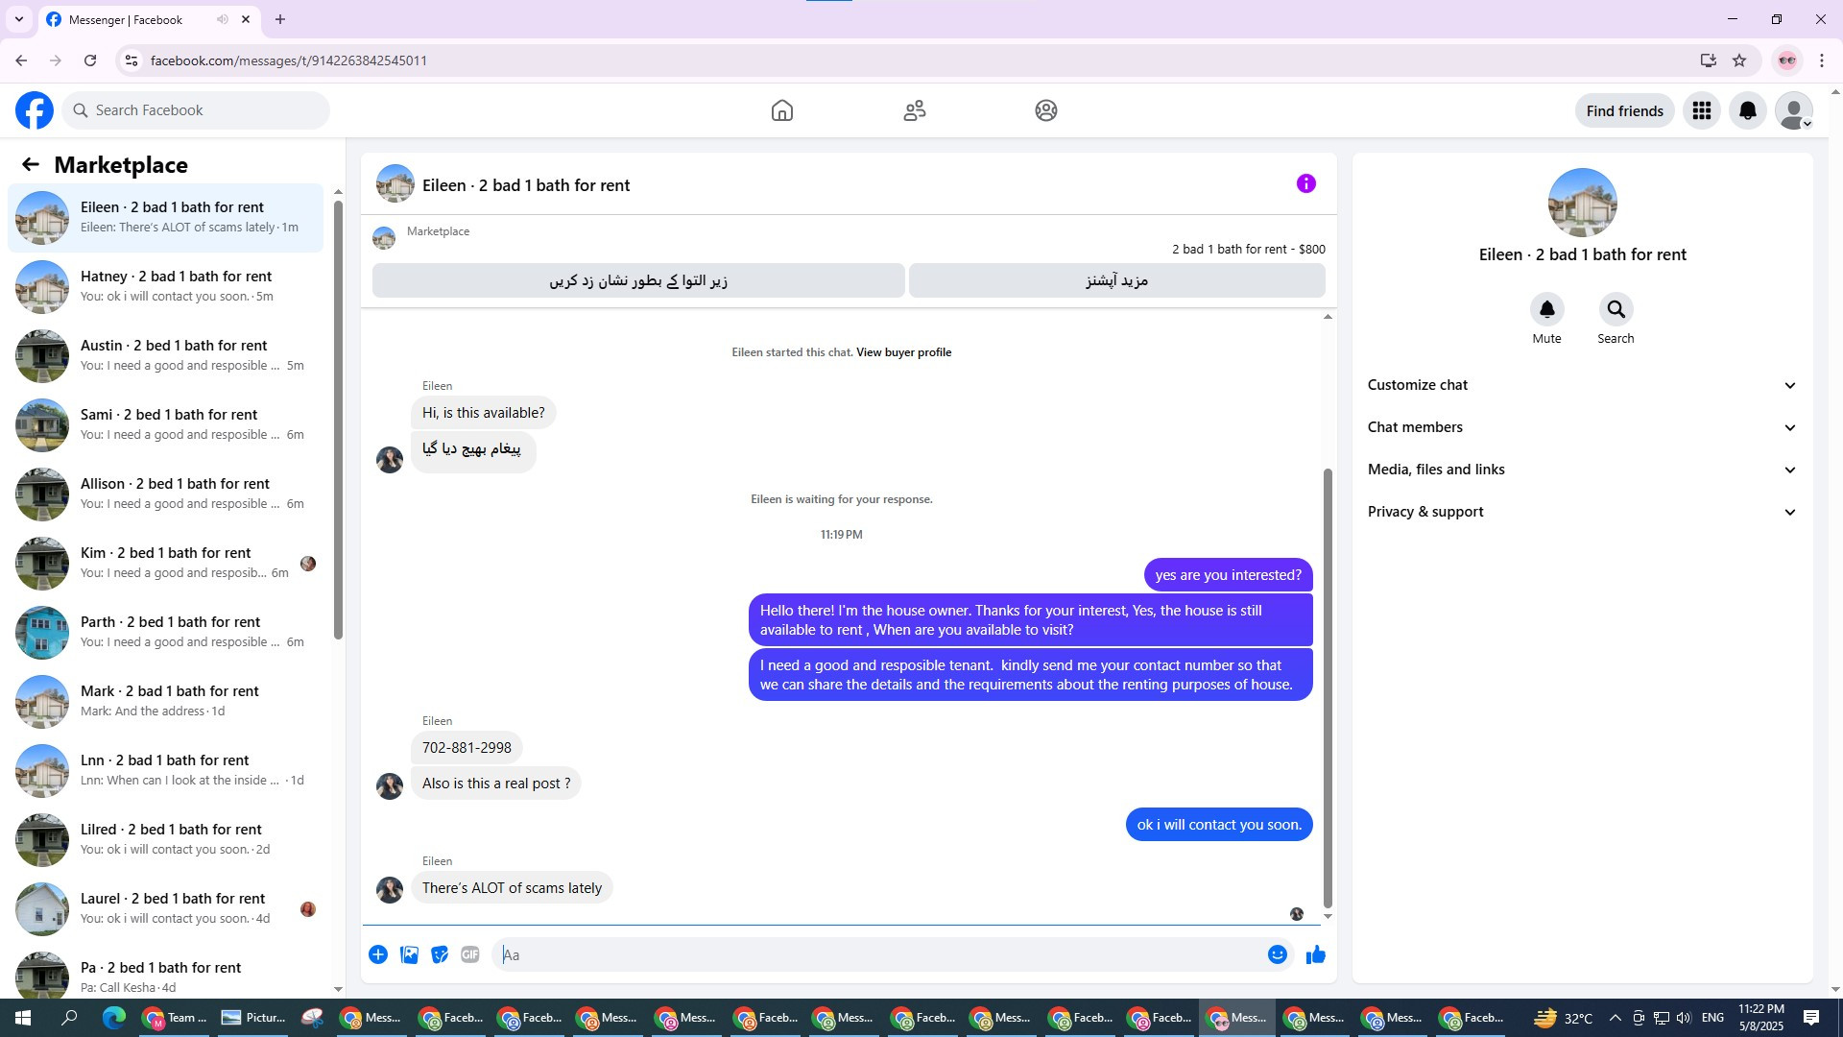Open the Allison conversation

[165, 494]
